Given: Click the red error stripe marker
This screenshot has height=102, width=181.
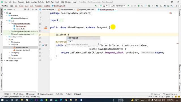Looking at the screenshot, I should pyautogui.click(x=178, y=44).
